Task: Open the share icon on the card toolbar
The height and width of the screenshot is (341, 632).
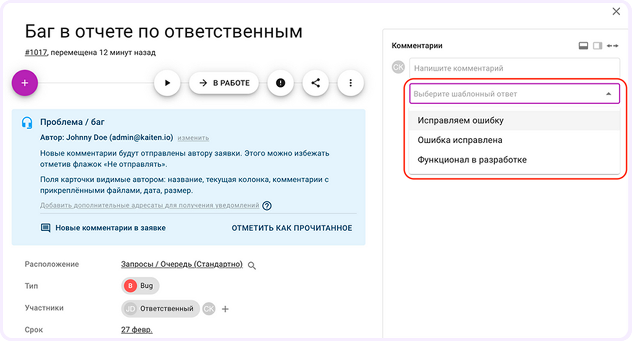Action: point(316,83)
